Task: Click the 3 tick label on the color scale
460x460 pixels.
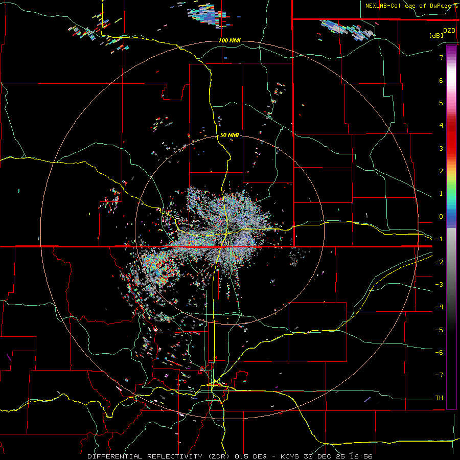Action: point(441,148)
